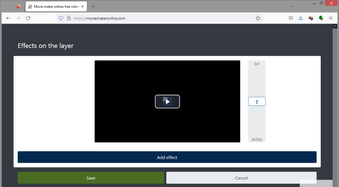Open the Downloads panel
This screenshot has width=339, height=187.
click(x=301, y=18)
